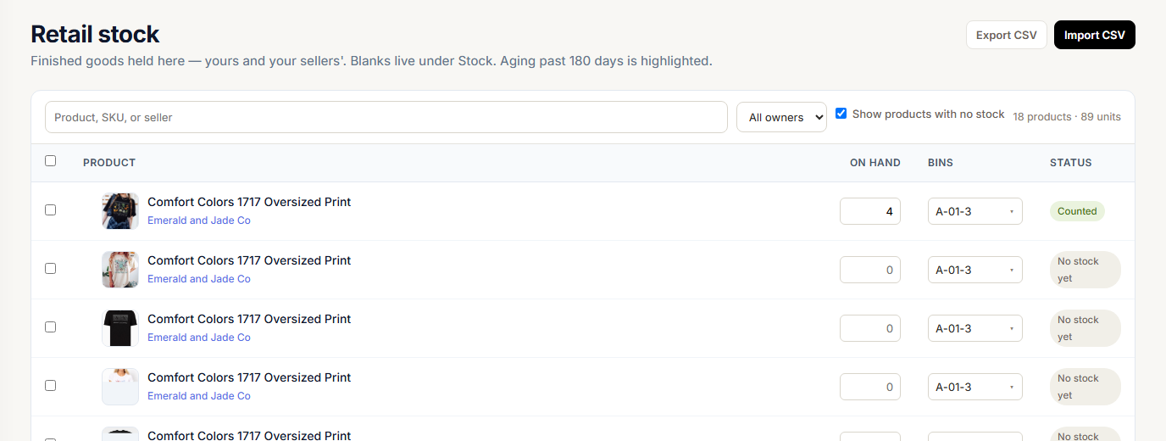1166x441 pixels.
Task: Edit the on hand quantity field showing 4
Action: 870,211
